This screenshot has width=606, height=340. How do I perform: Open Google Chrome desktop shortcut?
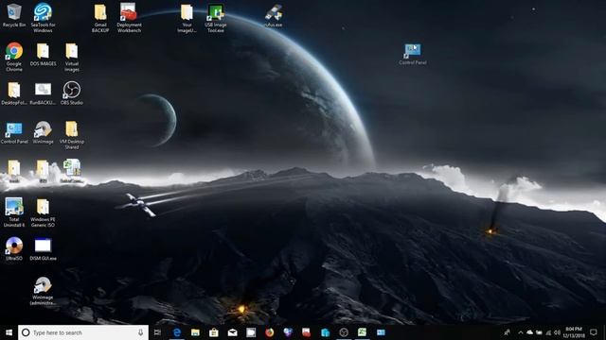[x=14, y=57]
